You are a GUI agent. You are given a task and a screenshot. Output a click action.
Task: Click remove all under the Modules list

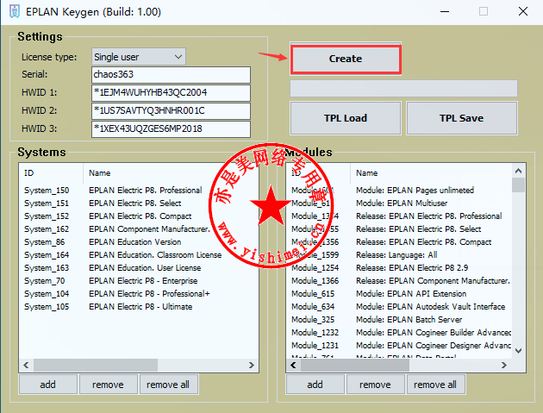coord(435,385)
